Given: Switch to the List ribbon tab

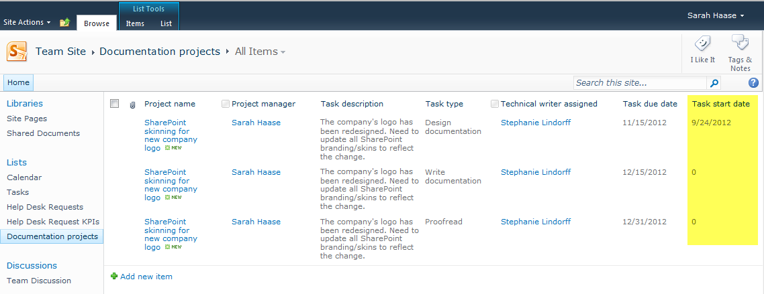Looking at the screenshot, I should click(166, 23).
